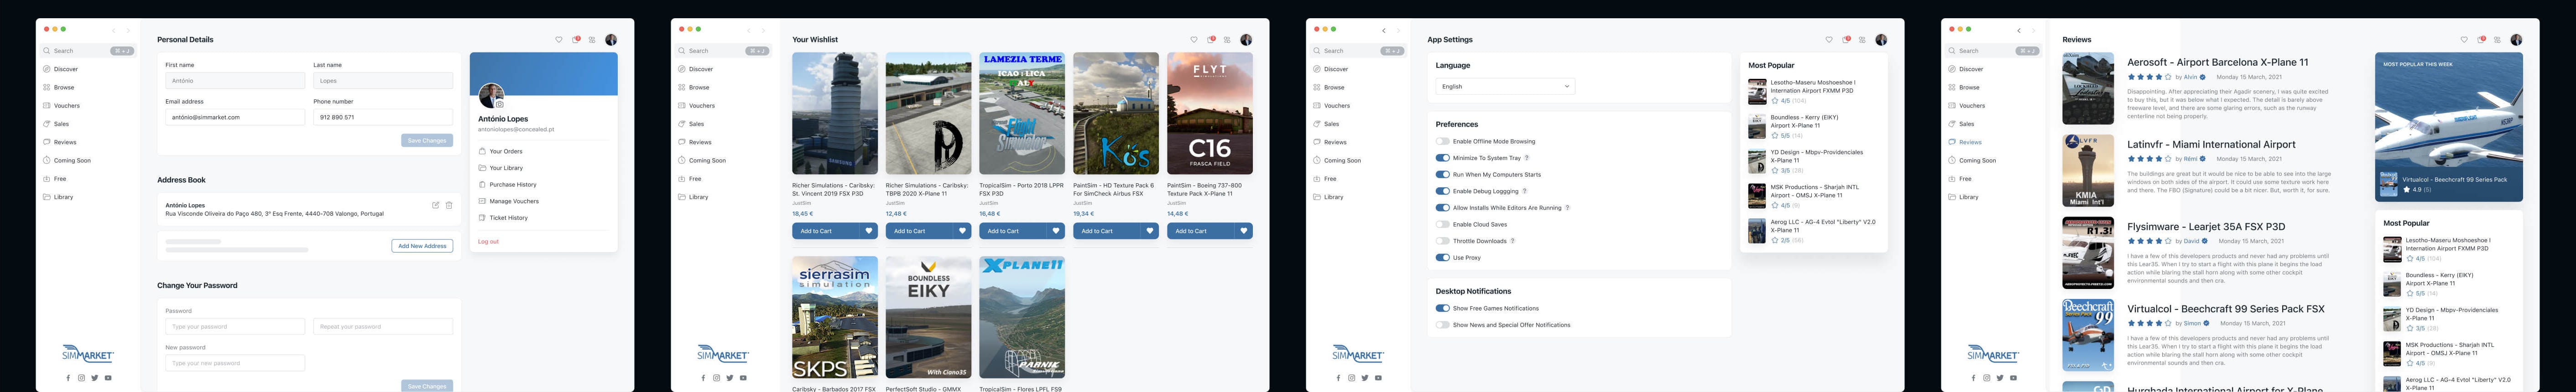Click heart button on TBPB 2020 X-Plane 11
This screenshot has height=392, width=2576.
click(x=963, y=231)
